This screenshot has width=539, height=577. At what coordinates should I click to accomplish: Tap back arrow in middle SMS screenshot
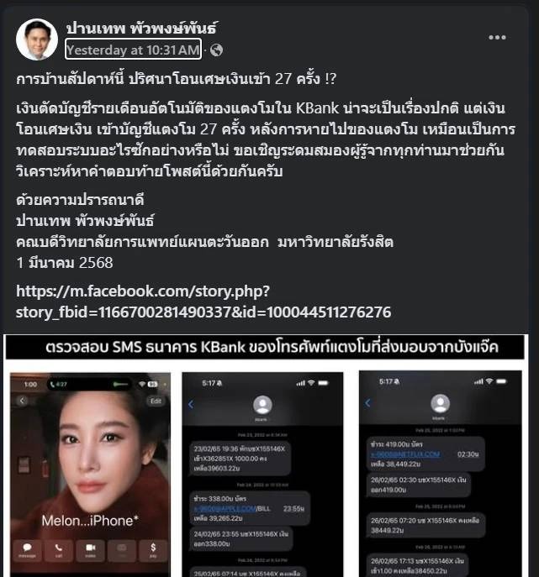(191, 405)
